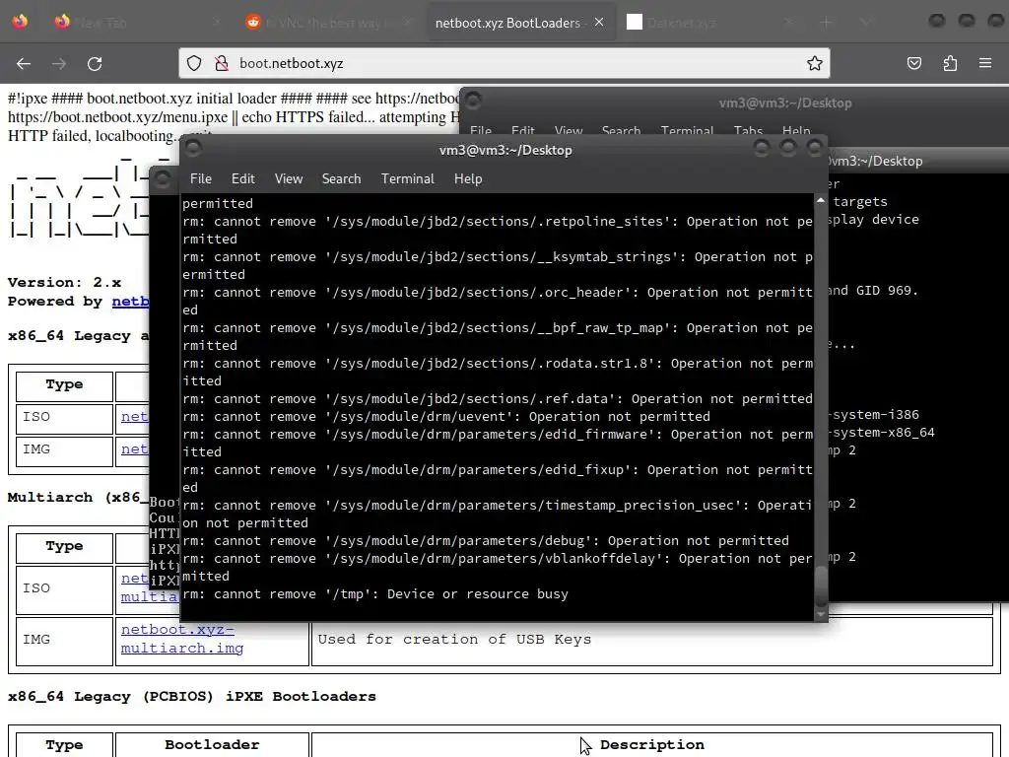Go forward one page

[59, 64]
